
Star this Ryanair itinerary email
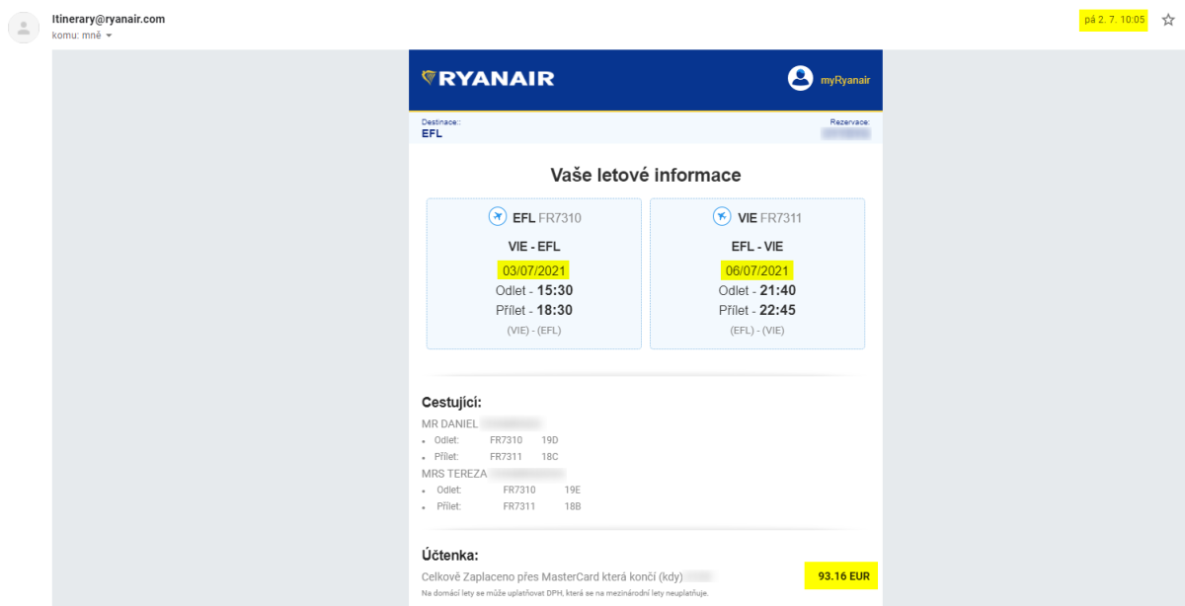(1168, 20)
